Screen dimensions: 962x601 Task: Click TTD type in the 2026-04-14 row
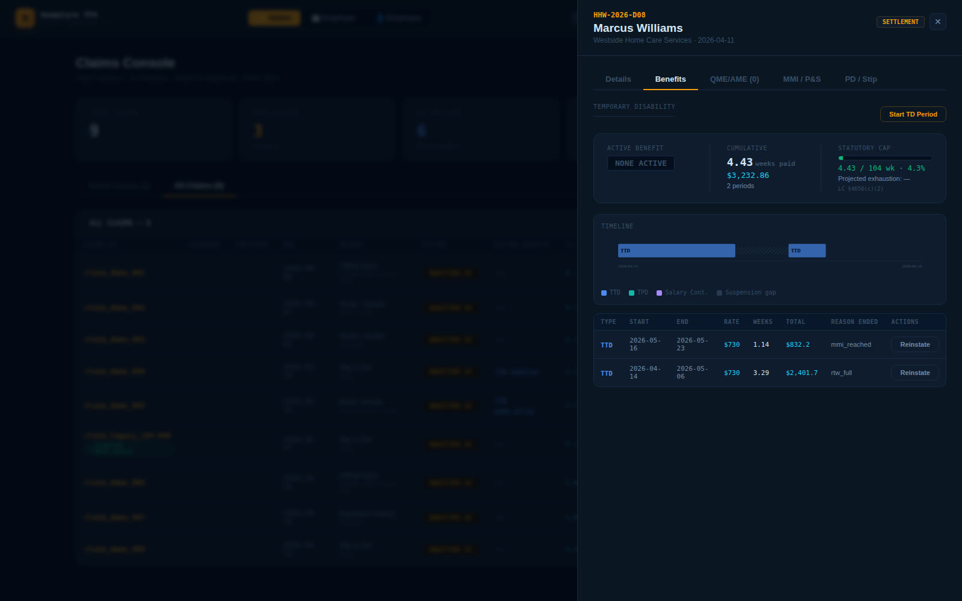pyautogui.click(x=606, y=373)
